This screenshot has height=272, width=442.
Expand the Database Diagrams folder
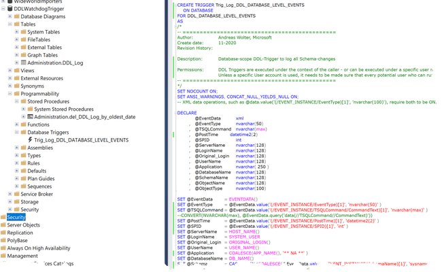[x=10, y=16]
